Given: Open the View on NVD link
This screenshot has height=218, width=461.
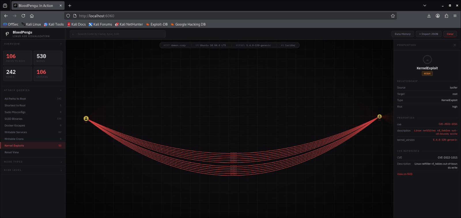Looking at the screenshot, I should [x=405, y=174].
